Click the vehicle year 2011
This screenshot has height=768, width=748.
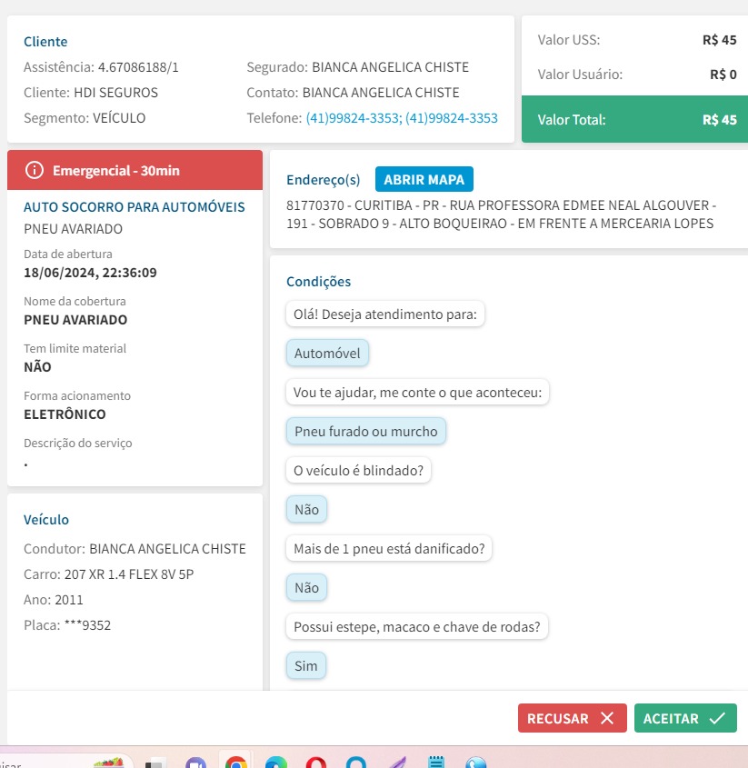[x=69, y=600]
